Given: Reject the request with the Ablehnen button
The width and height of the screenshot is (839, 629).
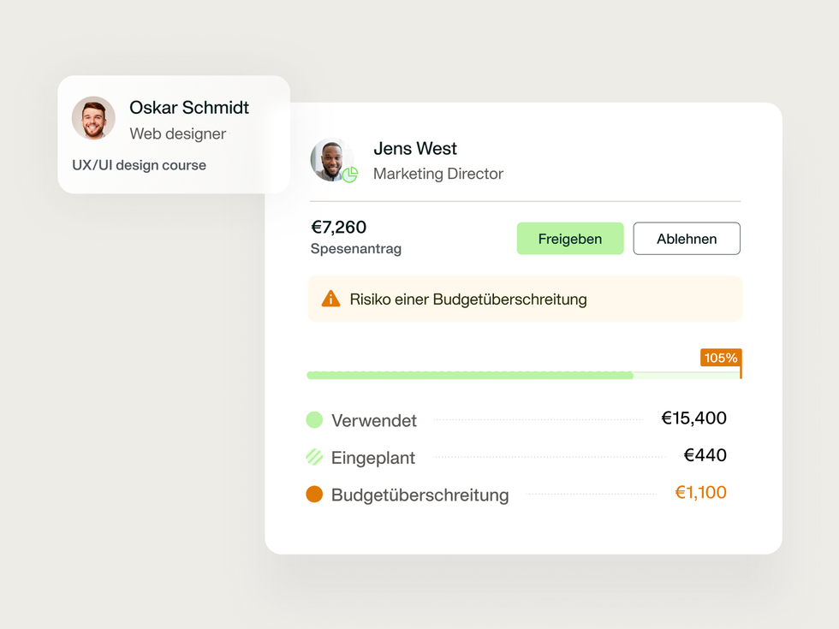Looking at the screenshot, I should [686, 238].
